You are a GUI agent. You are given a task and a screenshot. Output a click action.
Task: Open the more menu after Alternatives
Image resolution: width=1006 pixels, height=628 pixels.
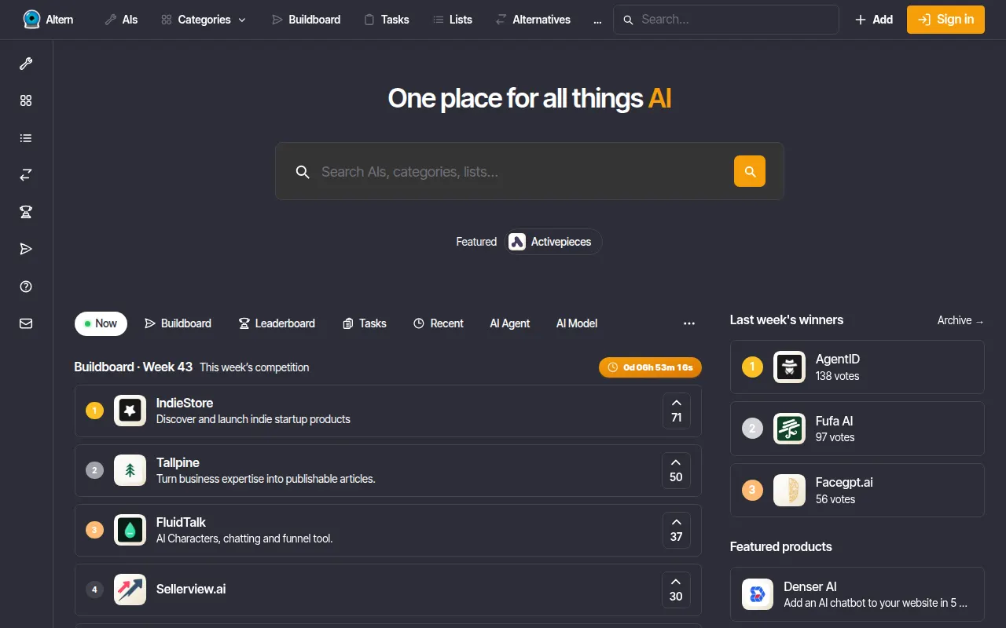[597, 20]
